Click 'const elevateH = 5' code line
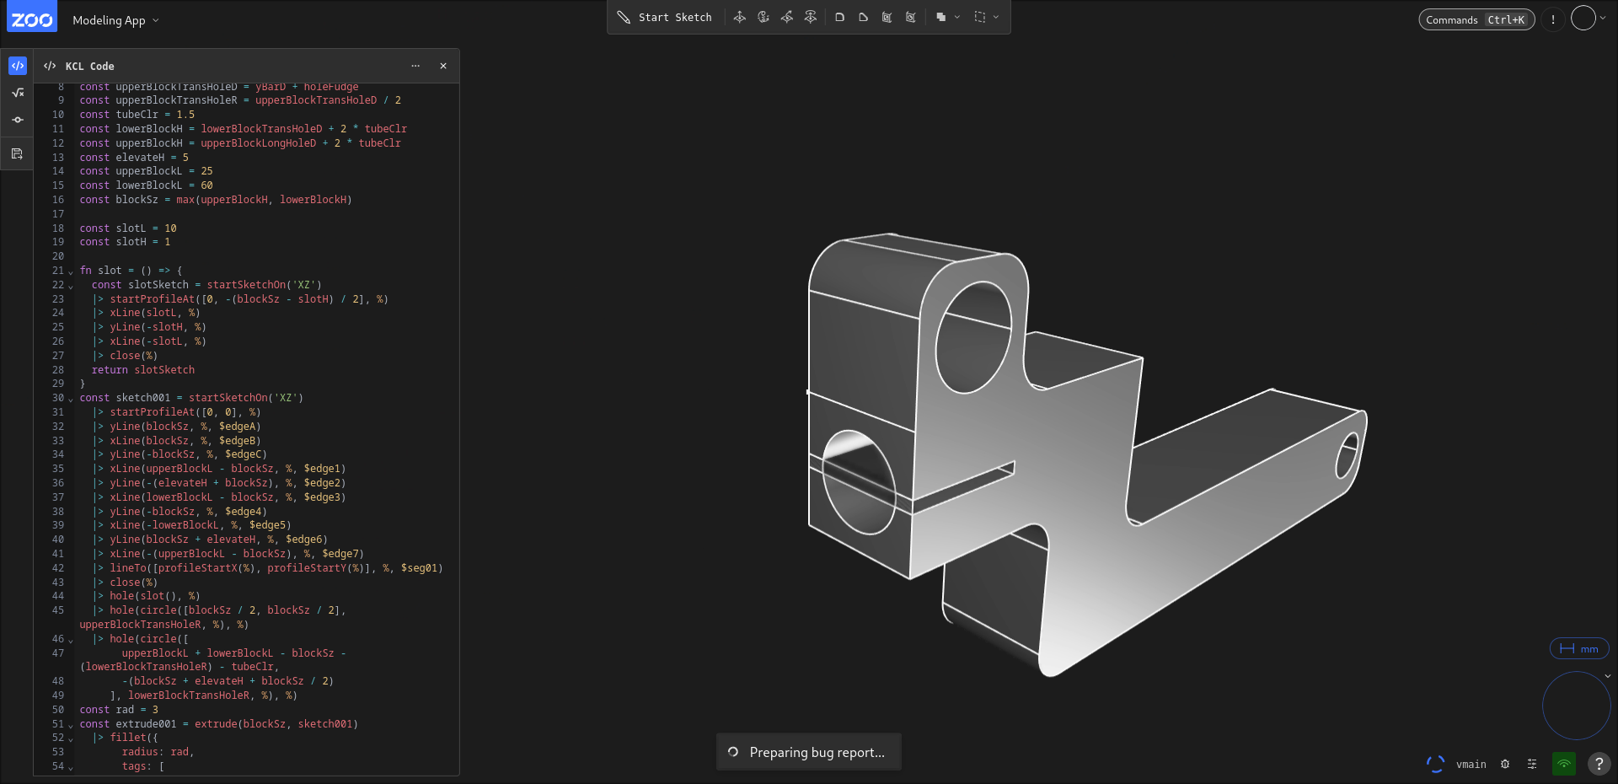The height and width of the screenshot is (784, 1618). click(x=134, y=158)
